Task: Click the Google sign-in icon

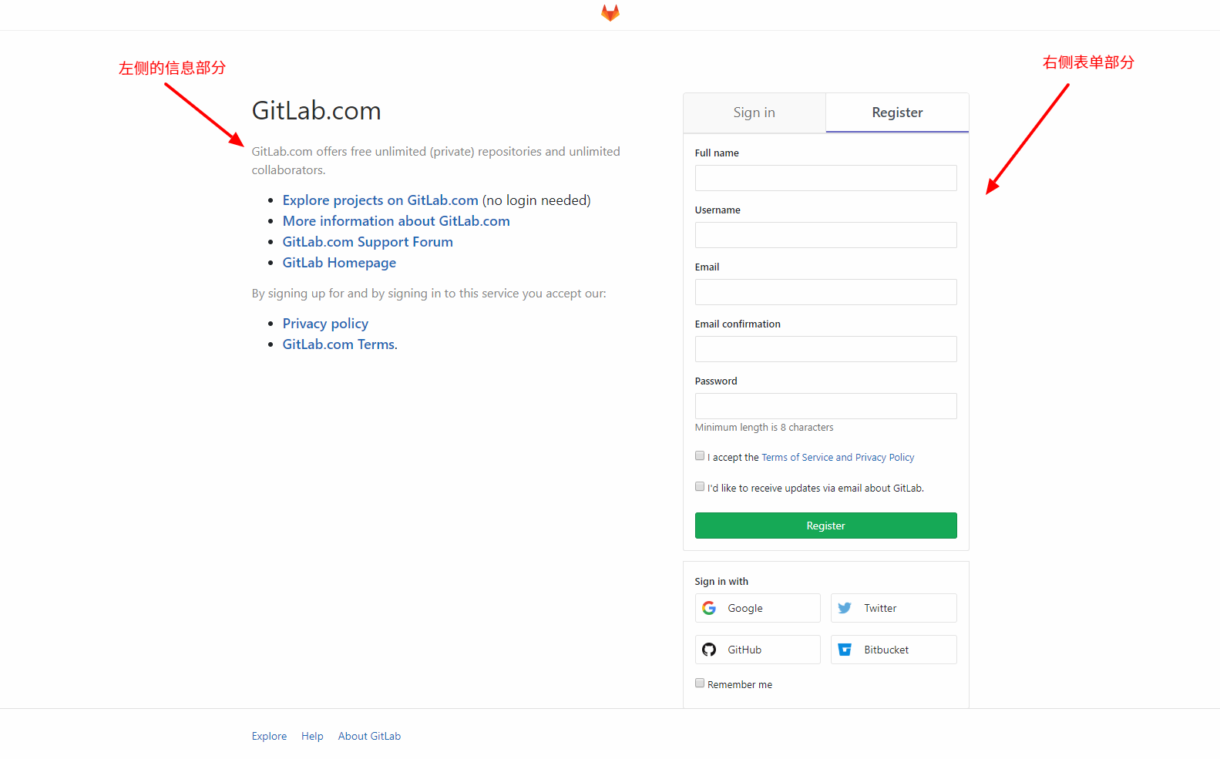Action: pos(709,608)
